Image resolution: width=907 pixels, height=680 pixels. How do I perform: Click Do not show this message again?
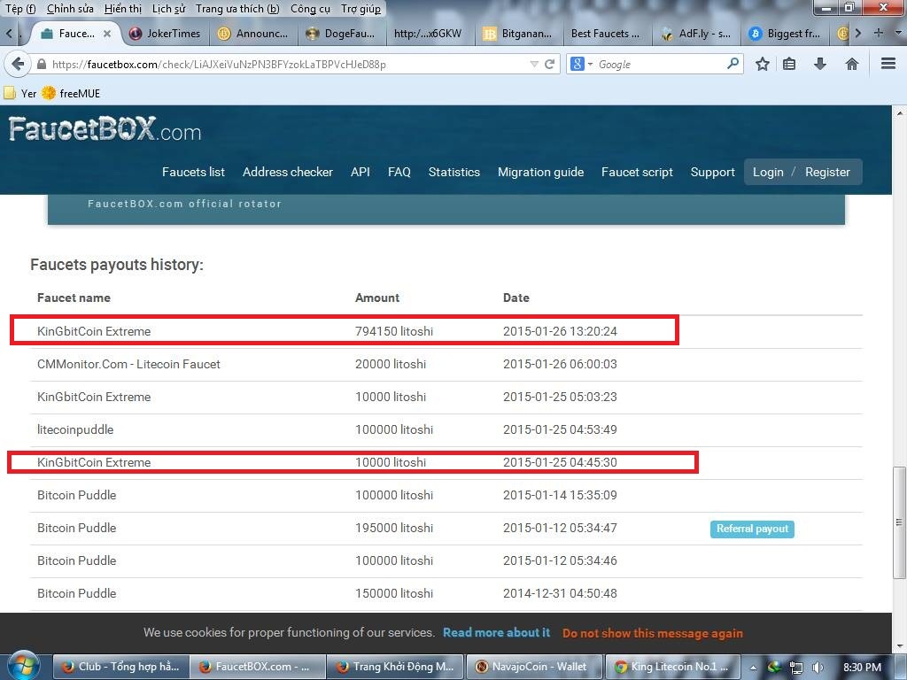pos(652,633)
